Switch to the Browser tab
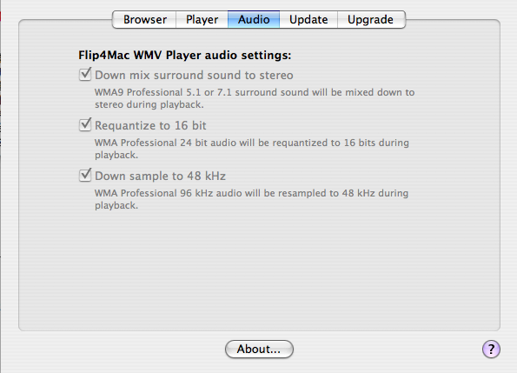Viewport: 517px width, 373px height. point(144,19)
